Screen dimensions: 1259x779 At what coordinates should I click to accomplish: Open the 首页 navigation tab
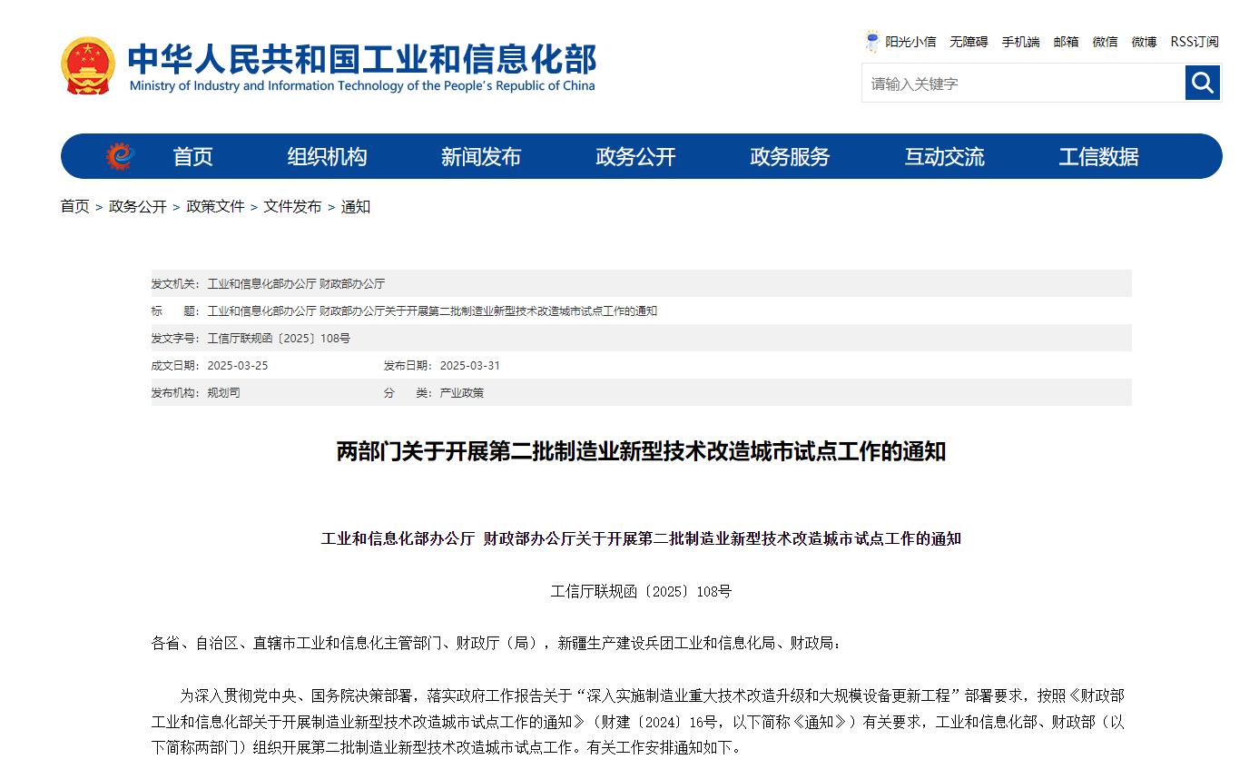tap(192, 157)
